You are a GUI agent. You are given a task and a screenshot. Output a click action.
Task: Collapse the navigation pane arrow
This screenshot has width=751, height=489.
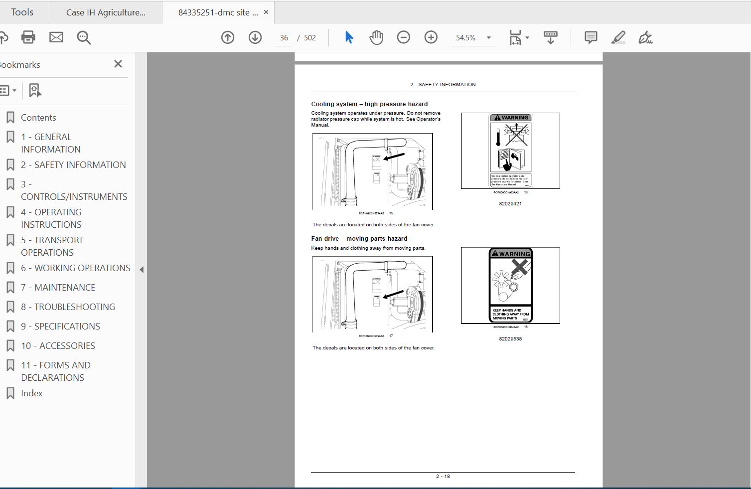[x=142, y=270]
